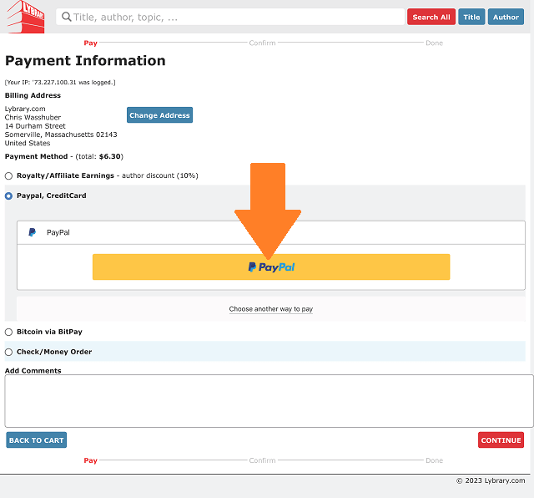Select Royalty/Affiliate Earnings payment option
This screenshot has height=498, width=534.
(x=9, y=176)
